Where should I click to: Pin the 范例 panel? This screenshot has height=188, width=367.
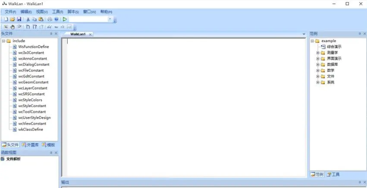point(360,34)
